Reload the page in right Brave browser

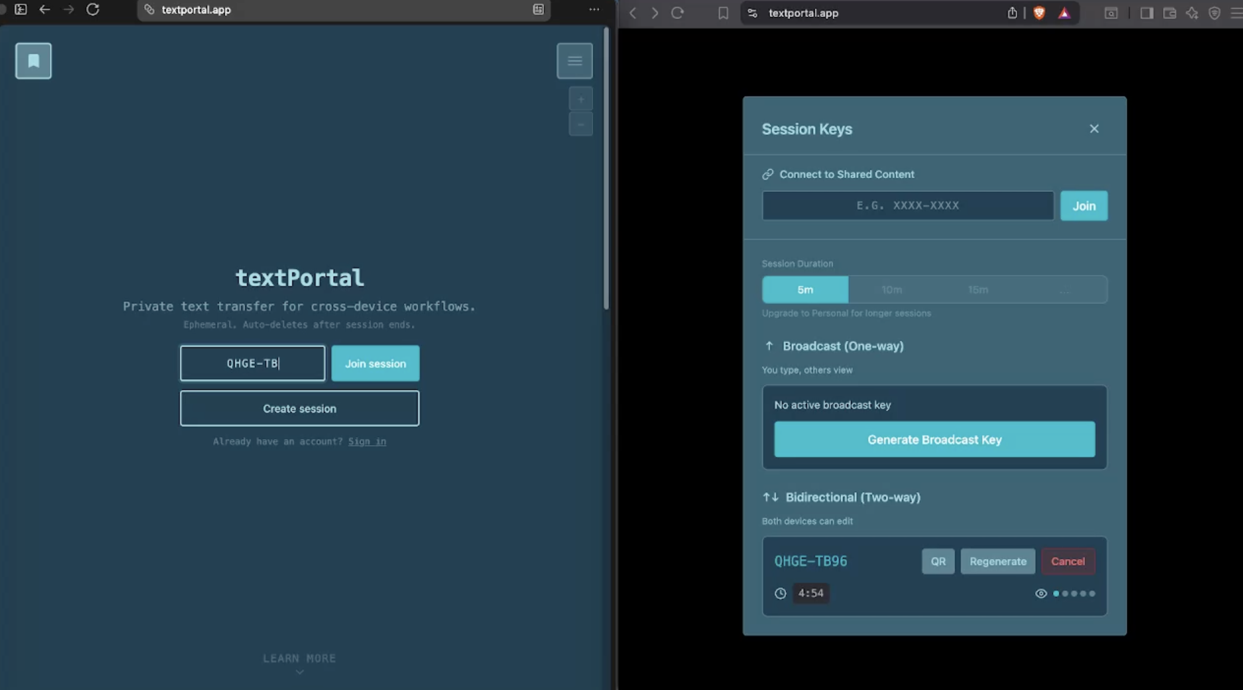click(x=677, y=13)
